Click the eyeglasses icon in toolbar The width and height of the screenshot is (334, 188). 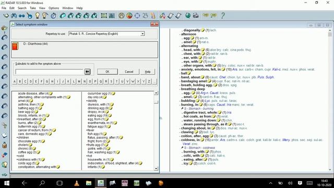click(x=21, y=16)
